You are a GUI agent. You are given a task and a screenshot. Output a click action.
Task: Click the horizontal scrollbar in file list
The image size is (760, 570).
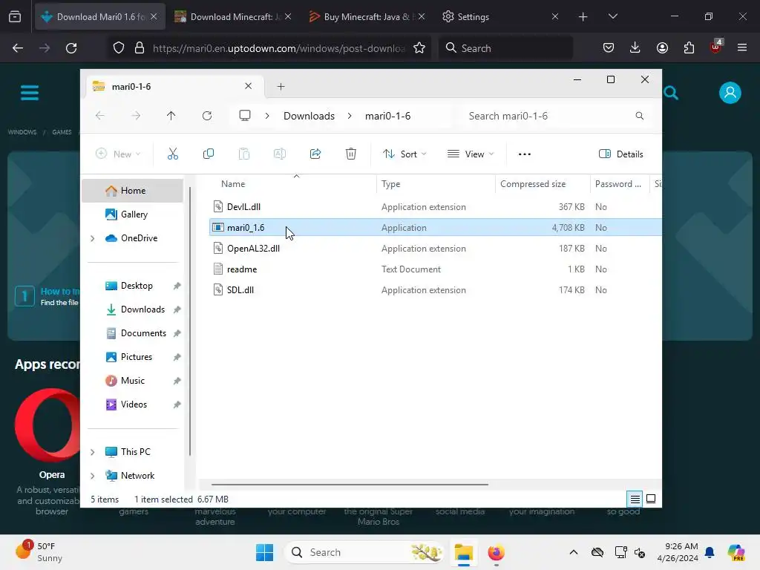click(x=350, y=484)
